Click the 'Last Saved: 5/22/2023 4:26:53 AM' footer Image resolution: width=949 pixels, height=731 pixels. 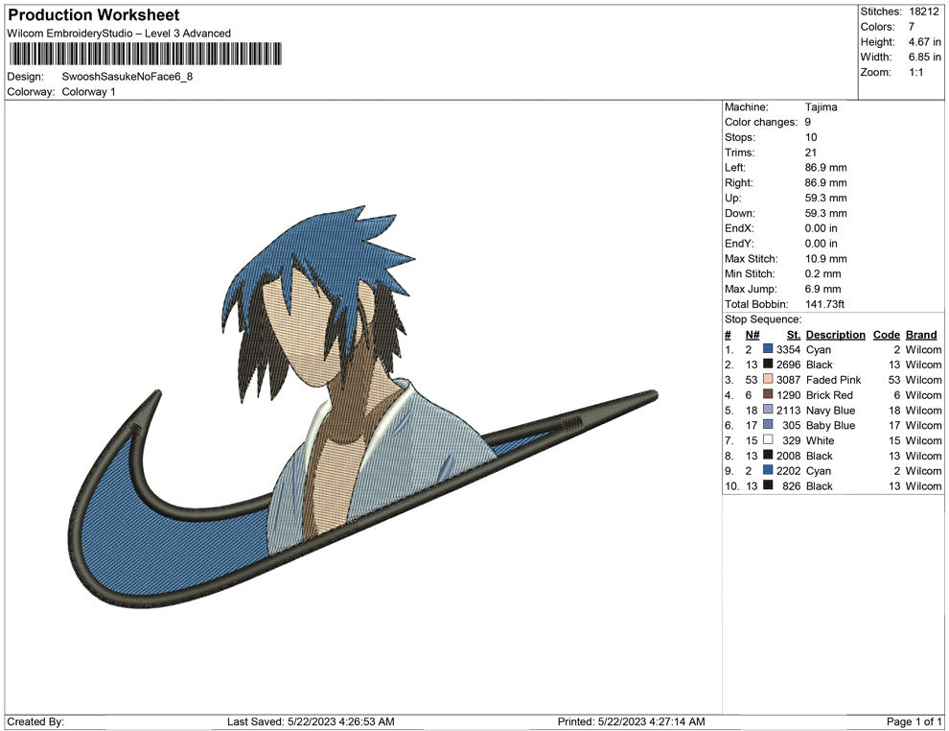tap(311, 721)
